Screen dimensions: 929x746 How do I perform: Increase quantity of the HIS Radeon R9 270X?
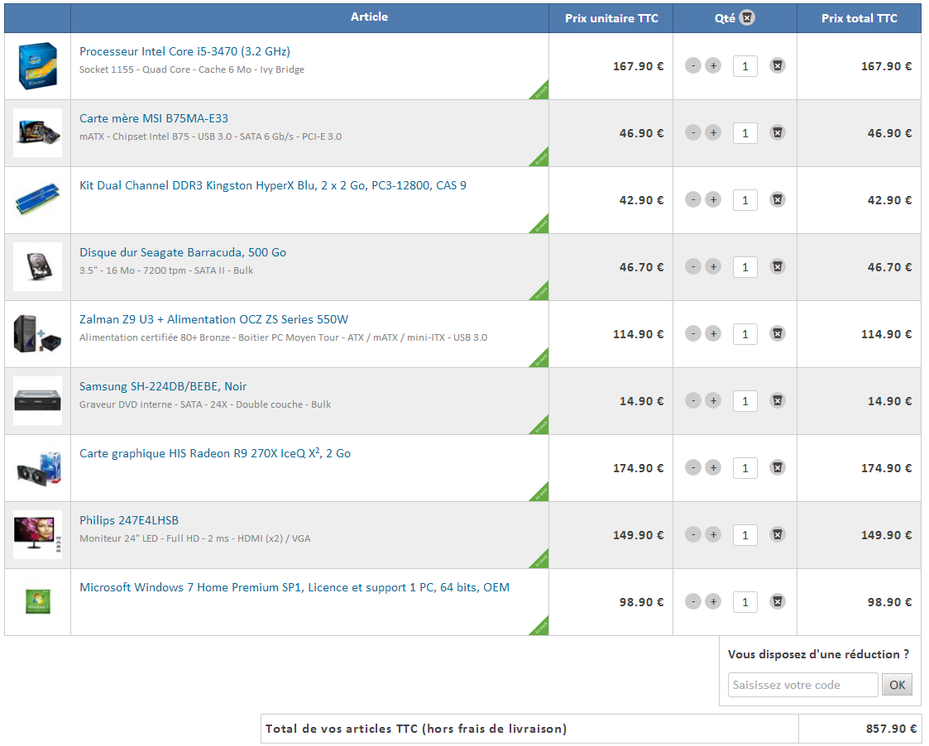713,467
